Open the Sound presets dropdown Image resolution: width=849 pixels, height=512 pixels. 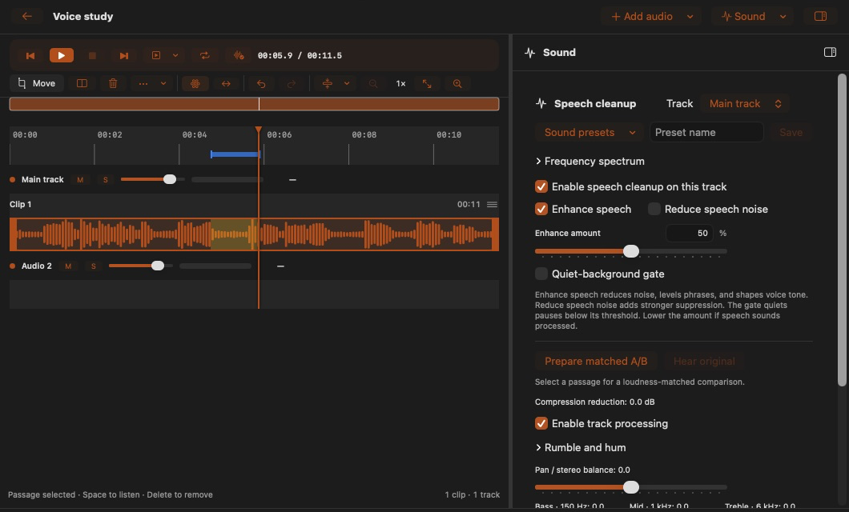(x=589, y=133)
